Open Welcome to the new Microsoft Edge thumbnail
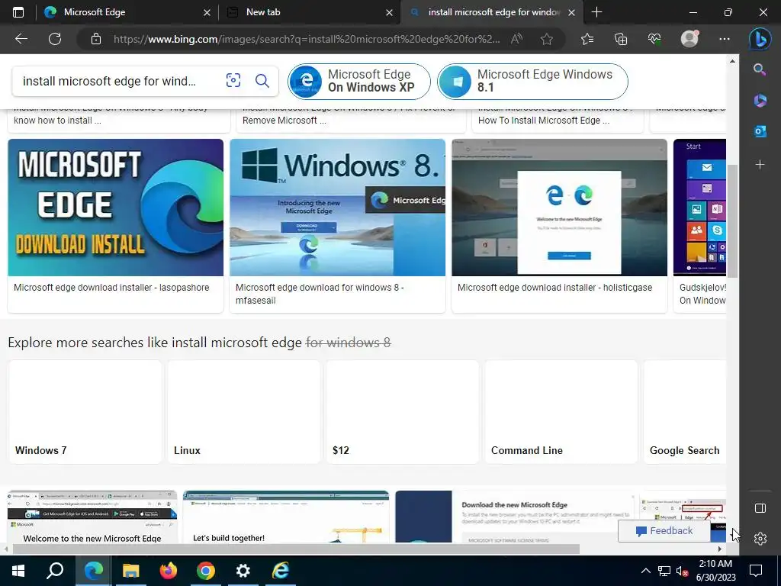 click(x=92, y=517)
